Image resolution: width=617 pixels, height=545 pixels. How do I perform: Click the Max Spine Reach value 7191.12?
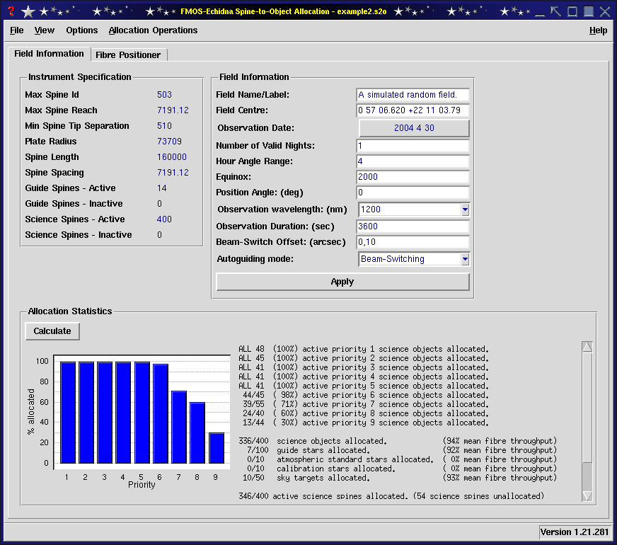(x=173, y=110)
